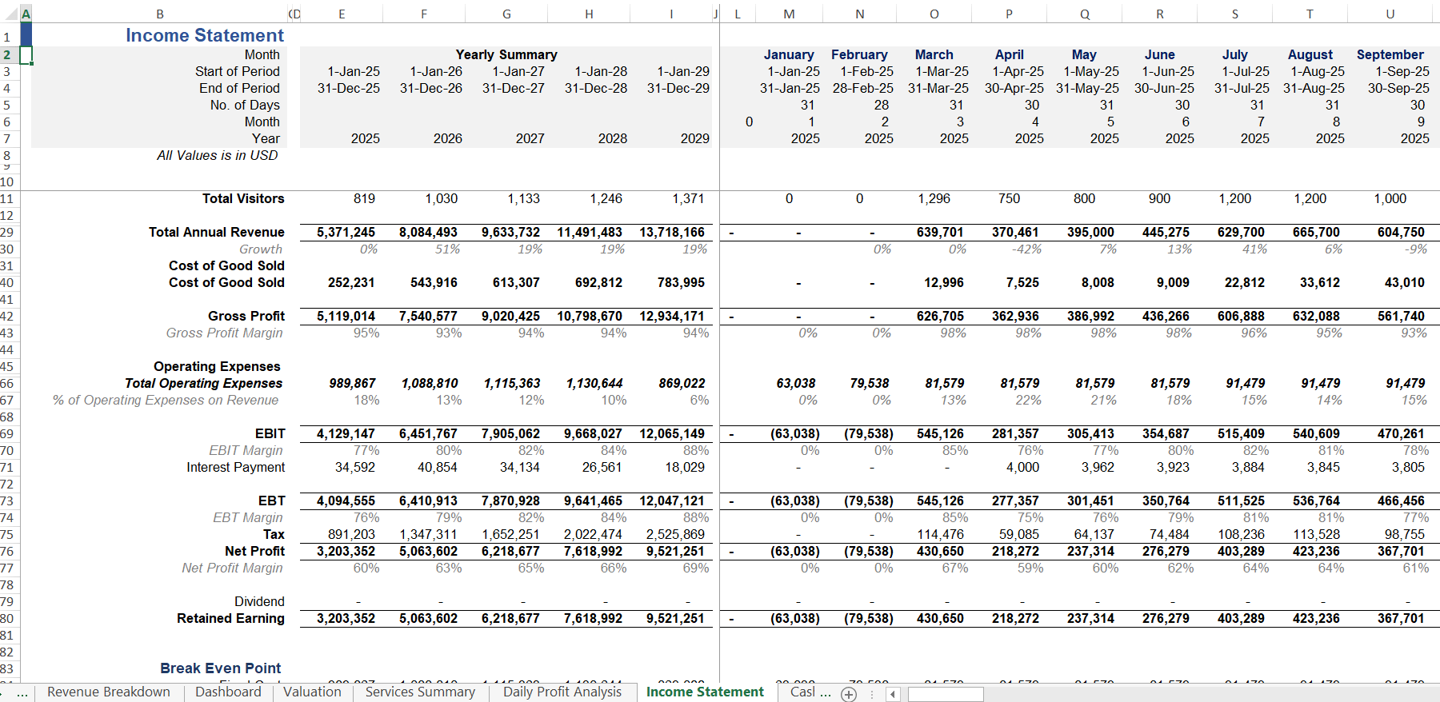Click the horizontal scrollbar thumb
This screenshot has width=1440, height=702.
click(946, 694)
